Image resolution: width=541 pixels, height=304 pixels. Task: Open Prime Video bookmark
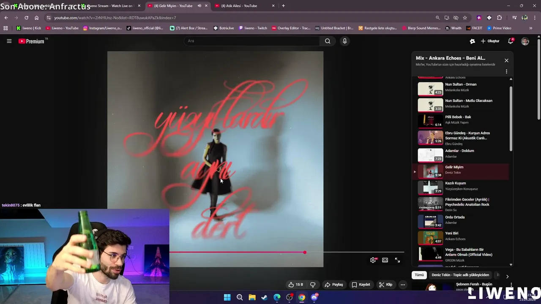click(x=499, y=28)
